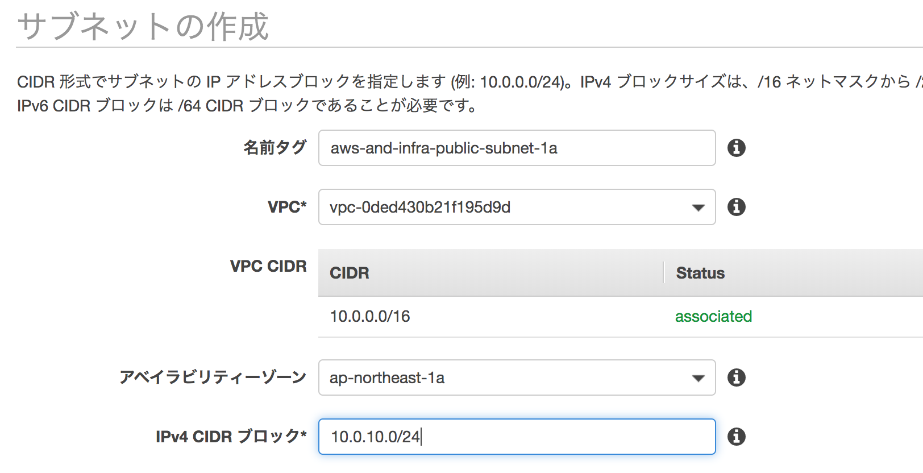Open the VPC selection dropdown

pyautogui.click(x=516, y=207)
